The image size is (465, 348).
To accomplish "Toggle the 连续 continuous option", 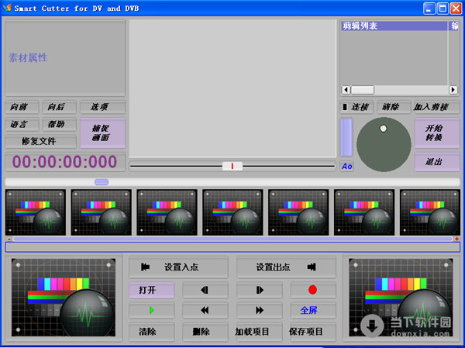I will 357,107.
